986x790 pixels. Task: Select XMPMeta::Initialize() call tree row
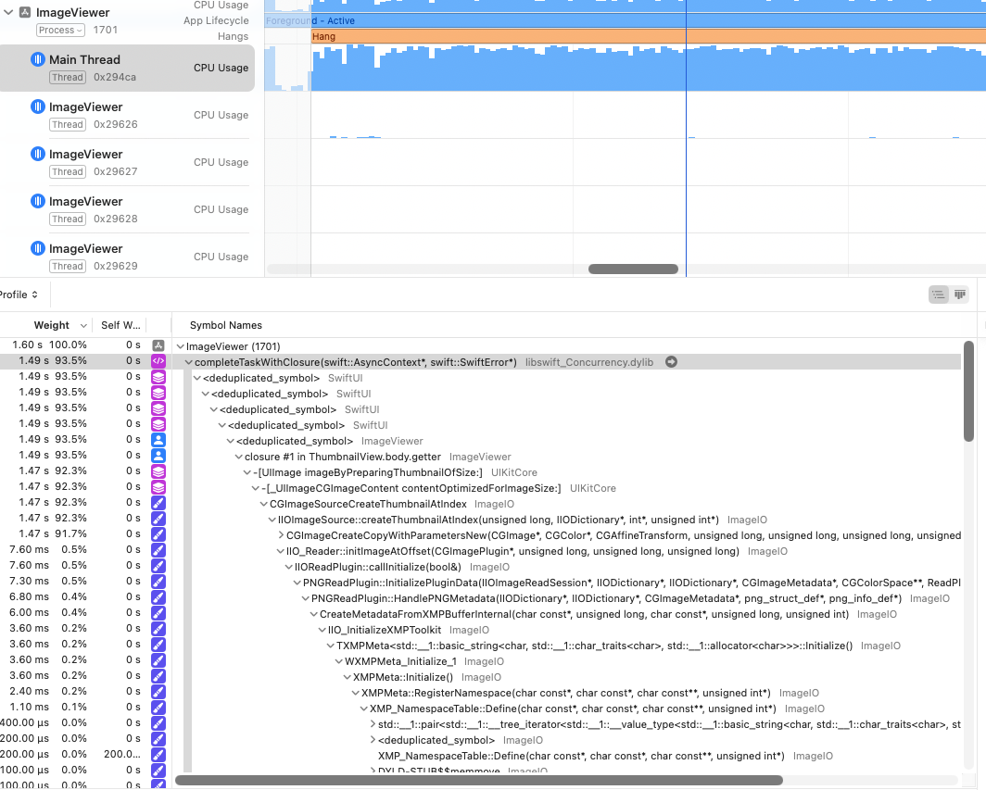pos(402,677)
